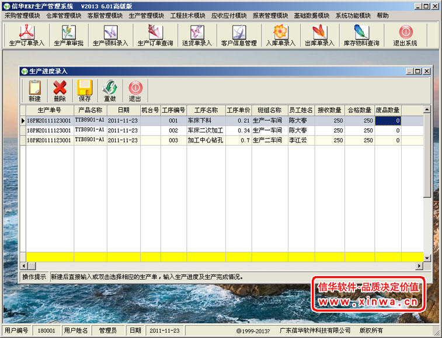Click the 员工姓名 column header
The image size is (442, 338).
coord(301,110)
